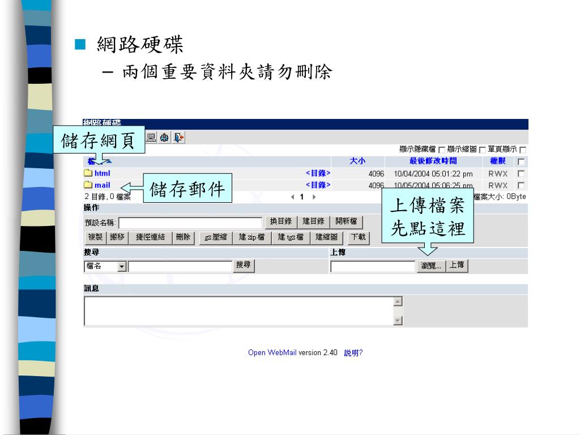Click the 下載 button
This screenshot has height=435, width=580.
[359, 237]
